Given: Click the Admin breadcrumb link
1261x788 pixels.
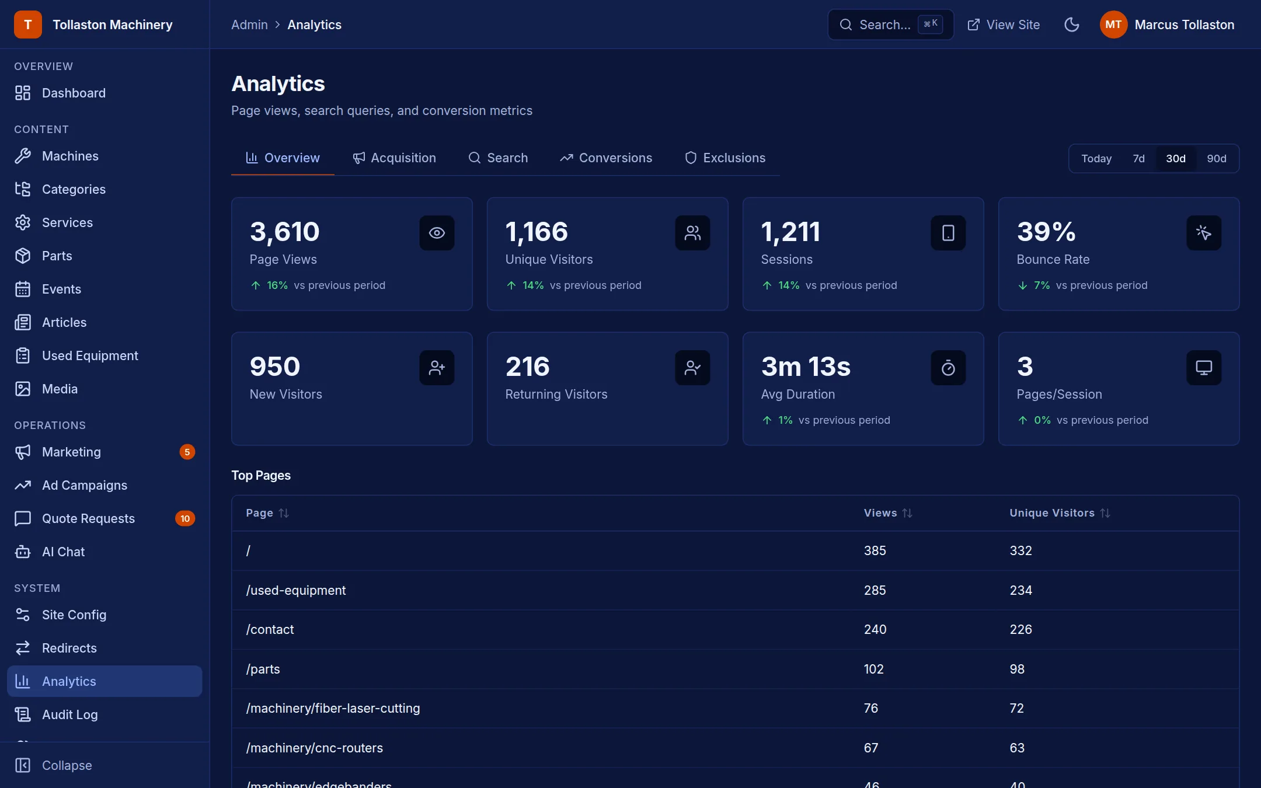Looking at the screenshot, I should 249,25.
